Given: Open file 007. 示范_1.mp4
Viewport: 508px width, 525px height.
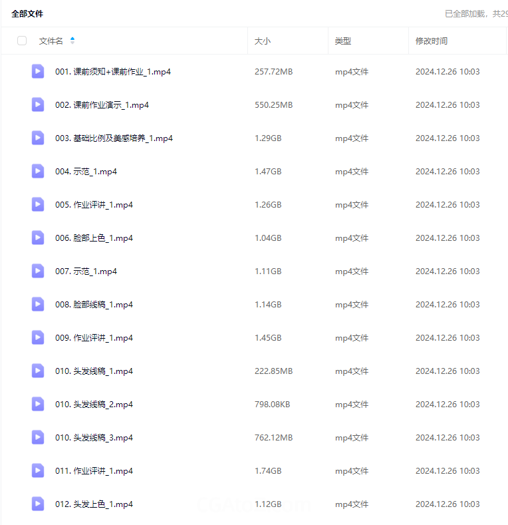Looking at the screenshot, I should pos(86,271).
